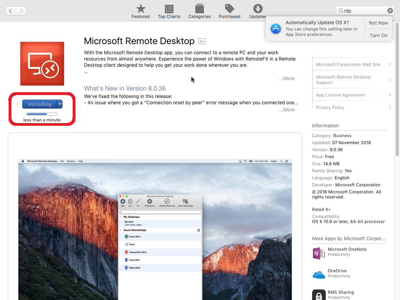Click the vertical scrollbar on the right
This screenshot has height=300, width=400.
click(x=397, y=89)
